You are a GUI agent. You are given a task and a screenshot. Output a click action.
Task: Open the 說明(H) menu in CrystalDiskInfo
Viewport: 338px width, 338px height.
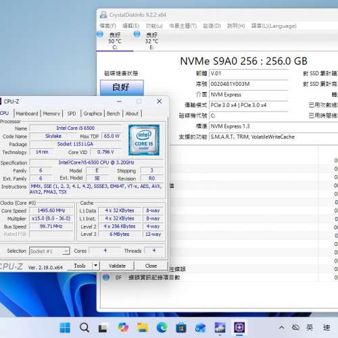coord(236,26)
